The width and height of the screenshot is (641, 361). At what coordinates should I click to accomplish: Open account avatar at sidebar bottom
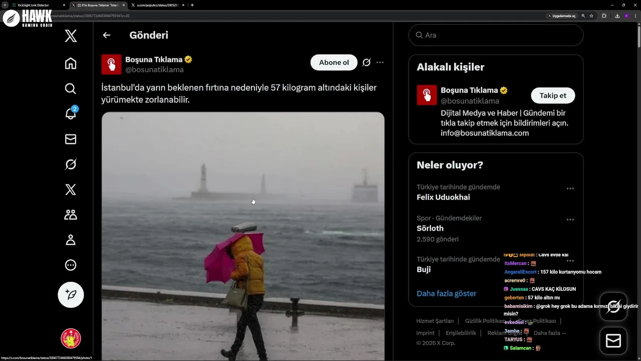(71, 338)
